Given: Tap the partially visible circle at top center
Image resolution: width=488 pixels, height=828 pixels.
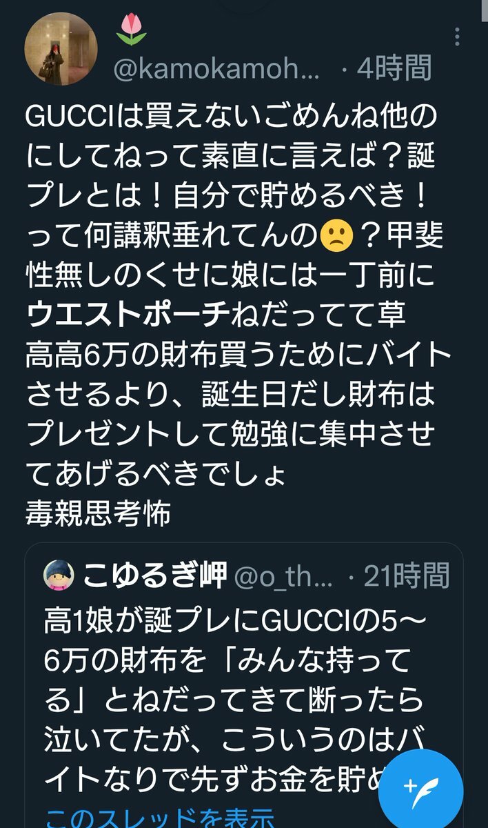Looking at the screenshot, I should (244, 6).
